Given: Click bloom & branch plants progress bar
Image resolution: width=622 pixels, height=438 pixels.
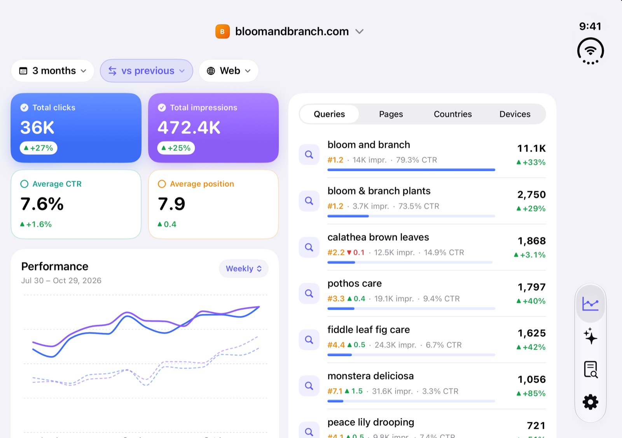Looking at the screenshot, I should tap(411, 216).
